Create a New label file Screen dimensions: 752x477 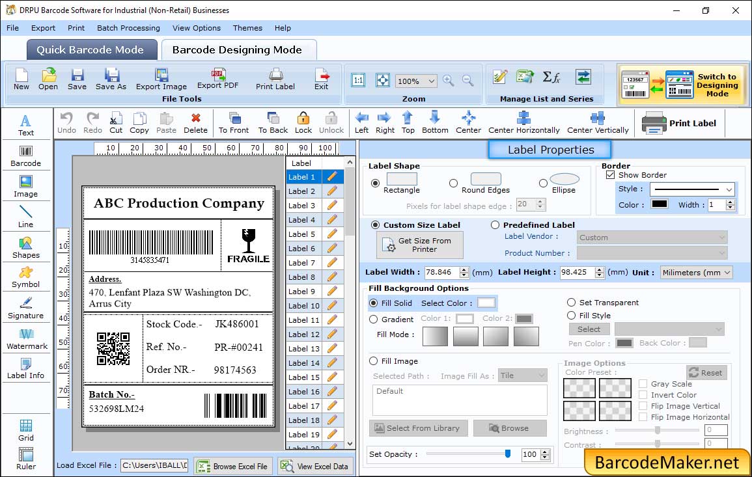(21, 79)
